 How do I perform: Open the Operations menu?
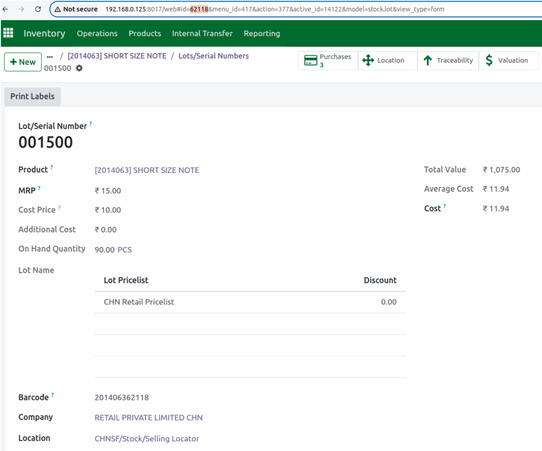coord(97,33)
